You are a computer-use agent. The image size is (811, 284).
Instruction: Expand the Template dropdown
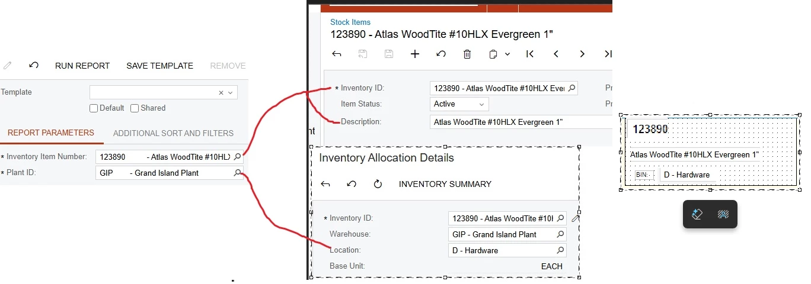231,93
